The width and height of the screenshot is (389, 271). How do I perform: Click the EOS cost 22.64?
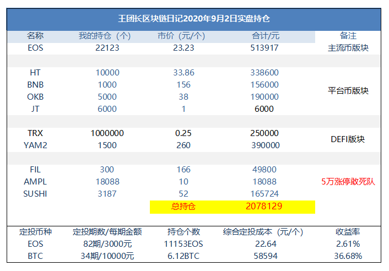[266, 244]
